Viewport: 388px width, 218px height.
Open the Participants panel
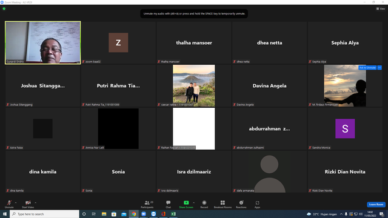[147, 204]
